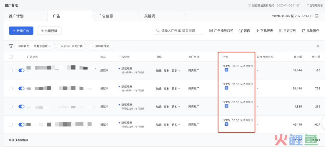Image resolution: width=325 pixels, height=147 pixels.
Task: Click the 广告诊断 column header
Action: (124, 57)
